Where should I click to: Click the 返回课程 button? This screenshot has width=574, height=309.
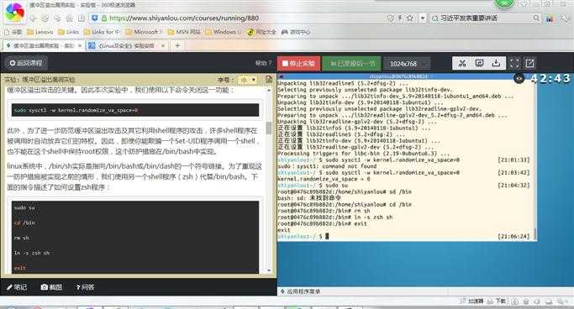pyautogui.click(x=26, y=63)
